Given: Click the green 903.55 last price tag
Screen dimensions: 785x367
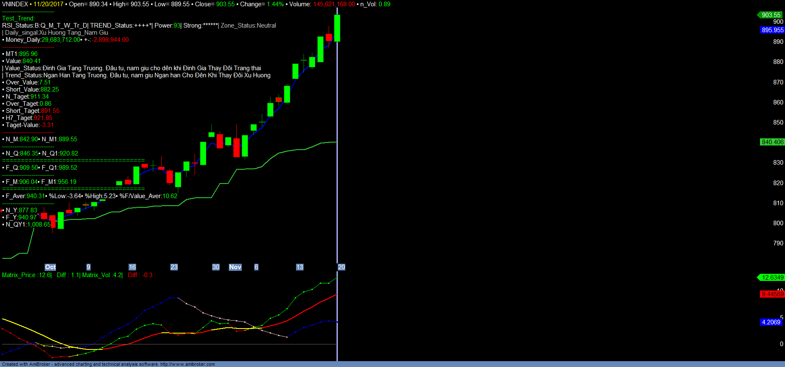Looking at the screenshot, I should click(770, 15).
